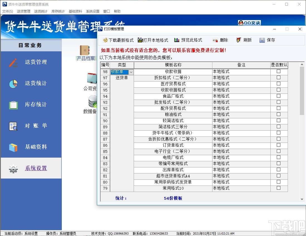This screenshot has width=306, height=236.
Task: Enable default for 折扣格式（二等分）template
Action: coord(278,78)
